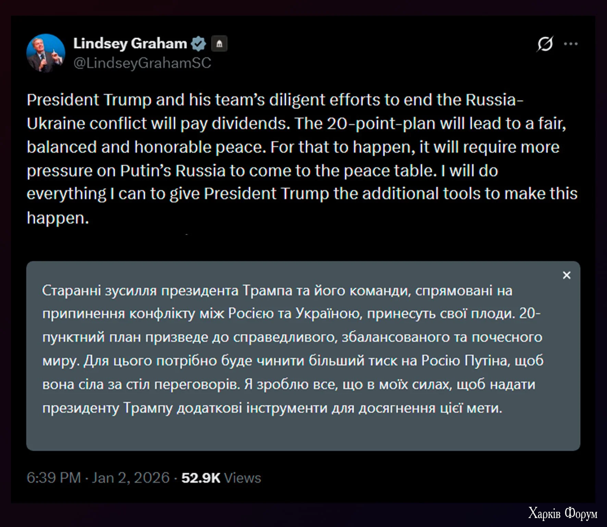Click the Харків Форум watermark
The image size is (607, 527).
coord(563,513)
